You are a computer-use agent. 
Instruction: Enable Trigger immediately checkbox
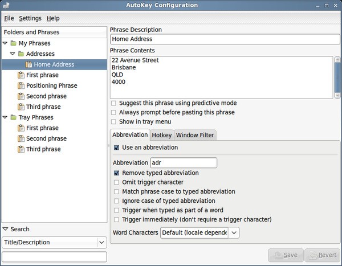[x=117, y=219]
